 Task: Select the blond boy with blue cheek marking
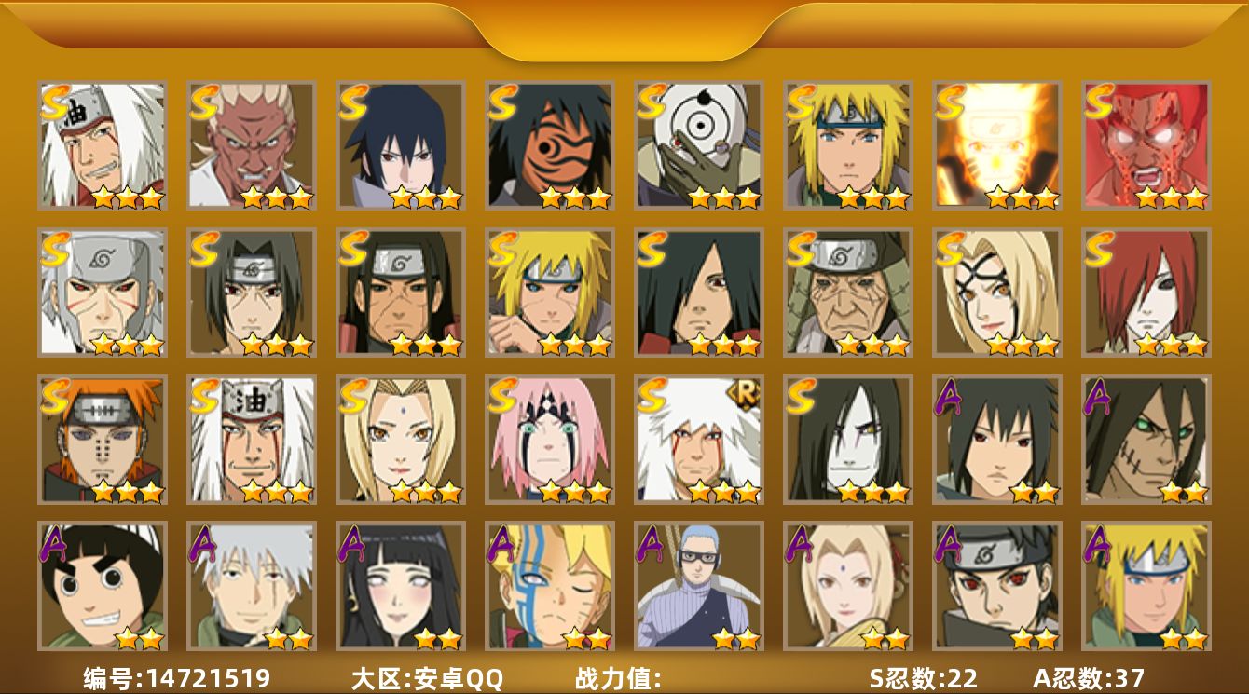tap(550, 586)
